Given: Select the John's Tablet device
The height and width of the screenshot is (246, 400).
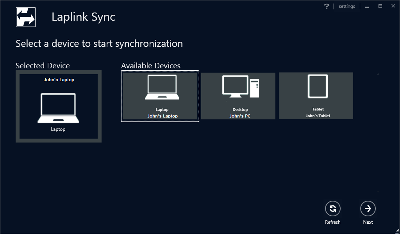Looking at the screenshot, I should coord(316,96).
